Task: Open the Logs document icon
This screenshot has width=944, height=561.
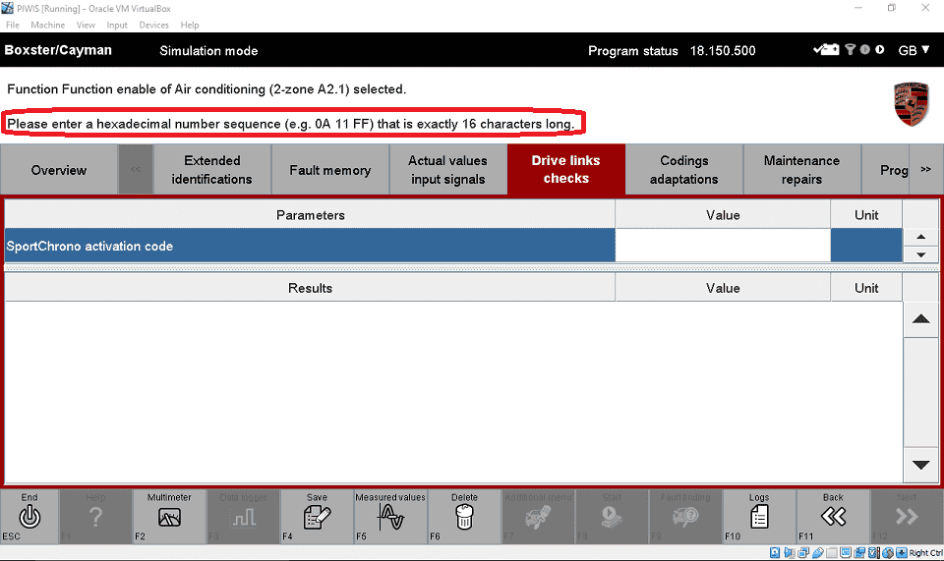Action: coord(759,517)
